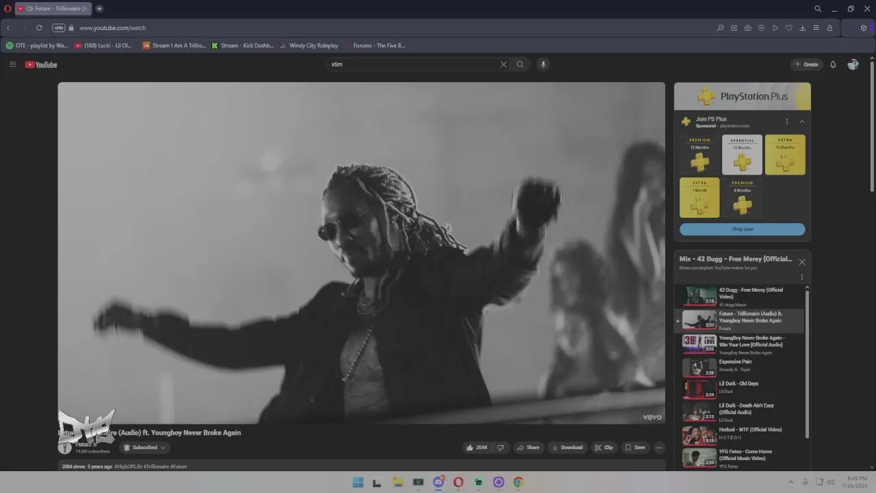Open 'Forums - The Five B...' bookmark
This screenshot has height=493, width=876.
[x=374, y=46]
